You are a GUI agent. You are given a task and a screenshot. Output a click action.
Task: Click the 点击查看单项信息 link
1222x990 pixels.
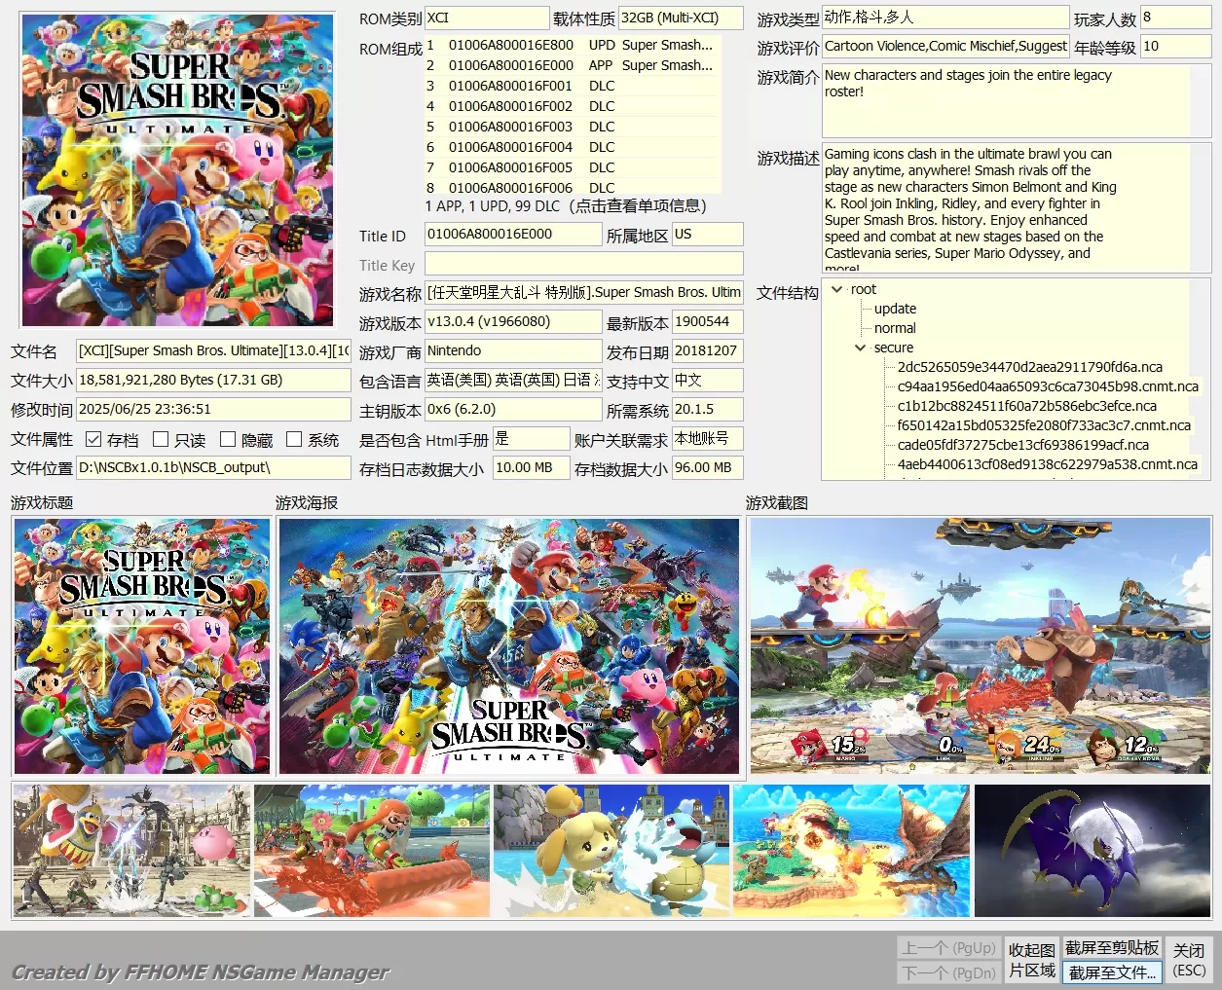click(x=644, y=206)
